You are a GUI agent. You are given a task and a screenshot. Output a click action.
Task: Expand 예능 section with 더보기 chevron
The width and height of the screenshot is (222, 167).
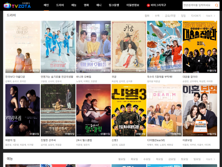click(x=211, y=159)
